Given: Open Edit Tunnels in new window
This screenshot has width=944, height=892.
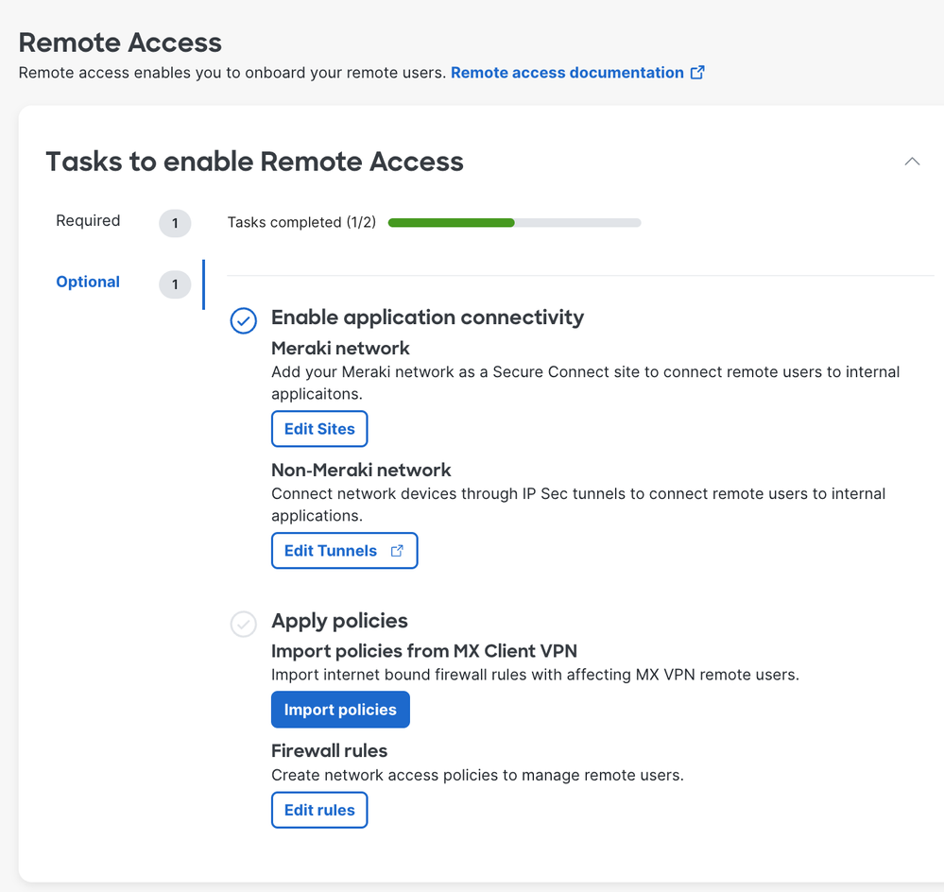Looking at the screenshot, I should point(331,551).
